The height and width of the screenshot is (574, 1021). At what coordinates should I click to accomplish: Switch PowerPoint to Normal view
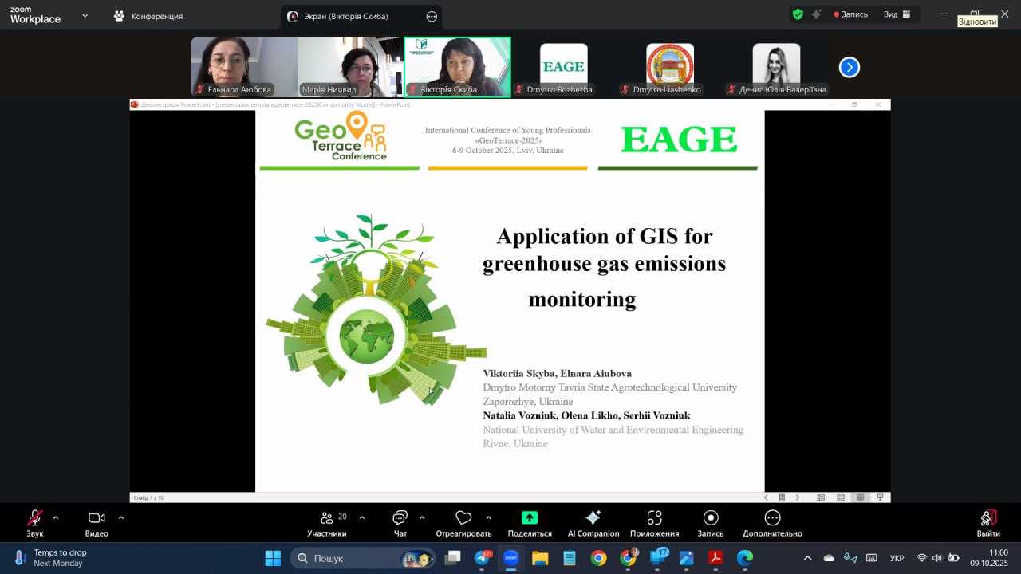[x=821, y=497]
